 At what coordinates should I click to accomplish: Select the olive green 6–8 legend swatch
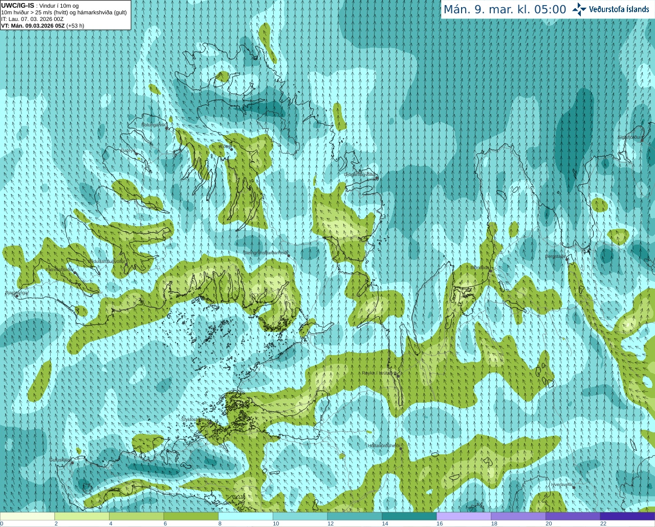click(x=191, y=516)
